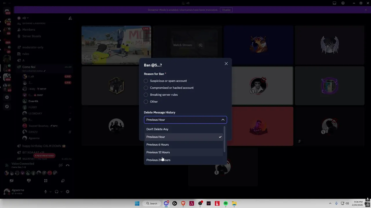Image resolution: width=371 pixels, height=208 pixels.
Task: Join the voice channel named A
Action: [x=23, y=60]
